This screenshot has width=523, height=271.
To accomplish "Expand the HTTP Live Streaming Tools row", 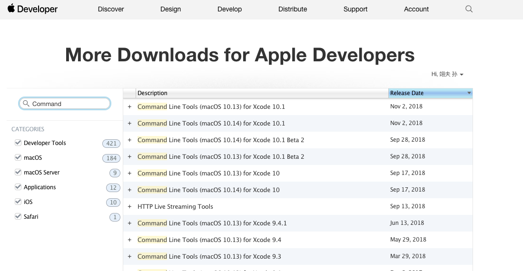I will [x=129, y=206].
